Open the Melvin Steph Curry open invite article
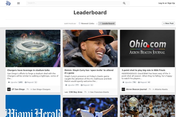Viewport: 176px width, 117px height. 89,72
